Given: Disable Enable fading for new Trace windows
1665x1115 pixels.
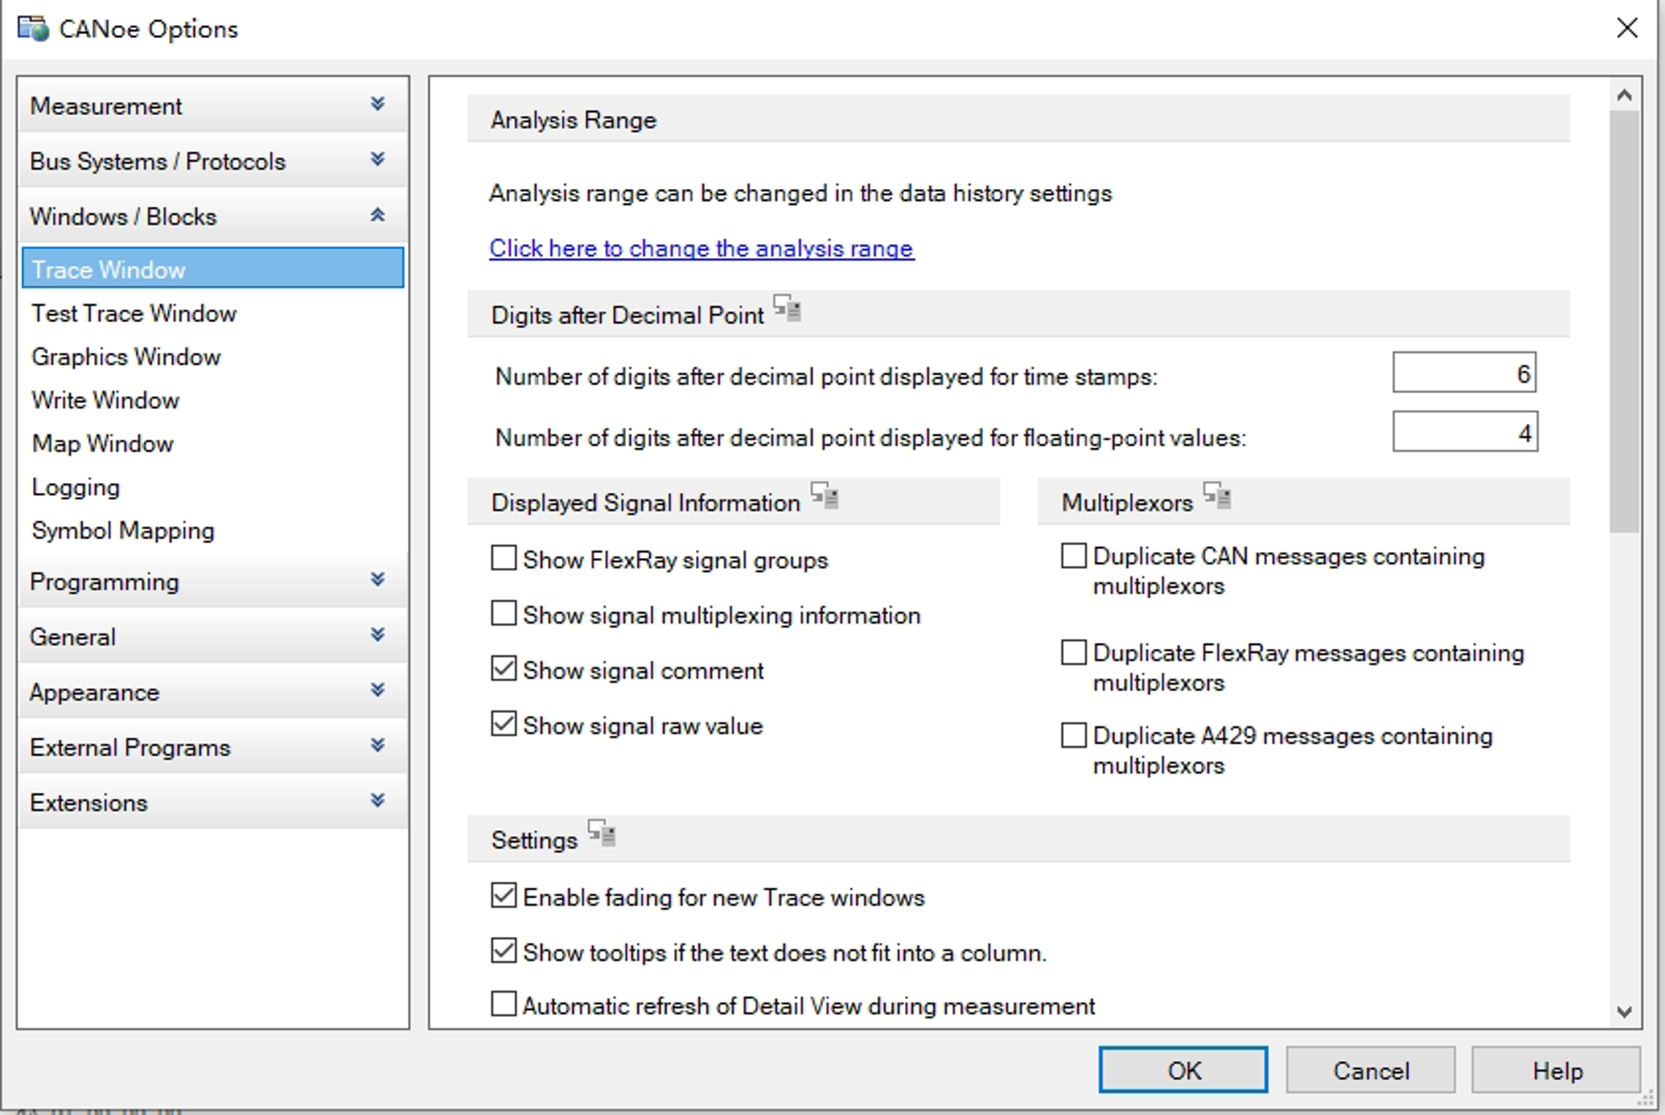Looking at the screenshot, I should coord(504,896).
